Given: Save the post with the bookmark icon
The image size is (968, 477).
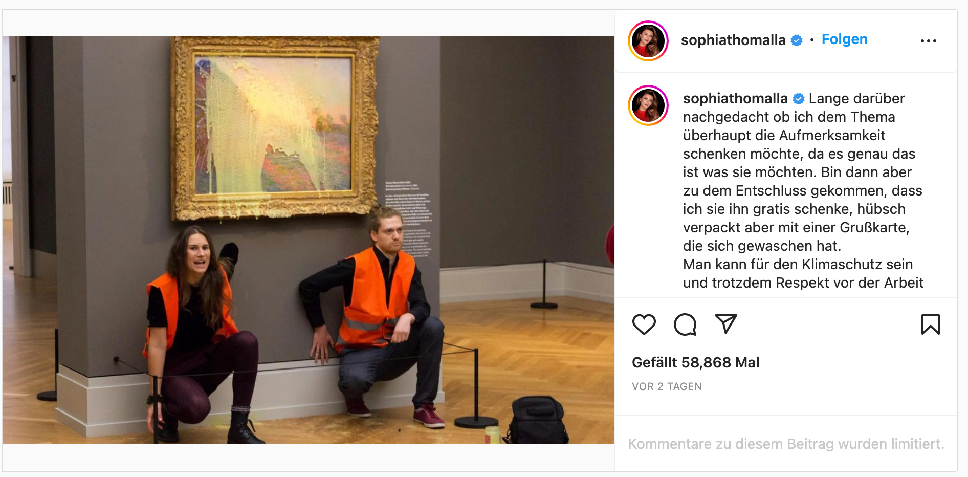Looking at the screenshot, I should tap(930, 324).
